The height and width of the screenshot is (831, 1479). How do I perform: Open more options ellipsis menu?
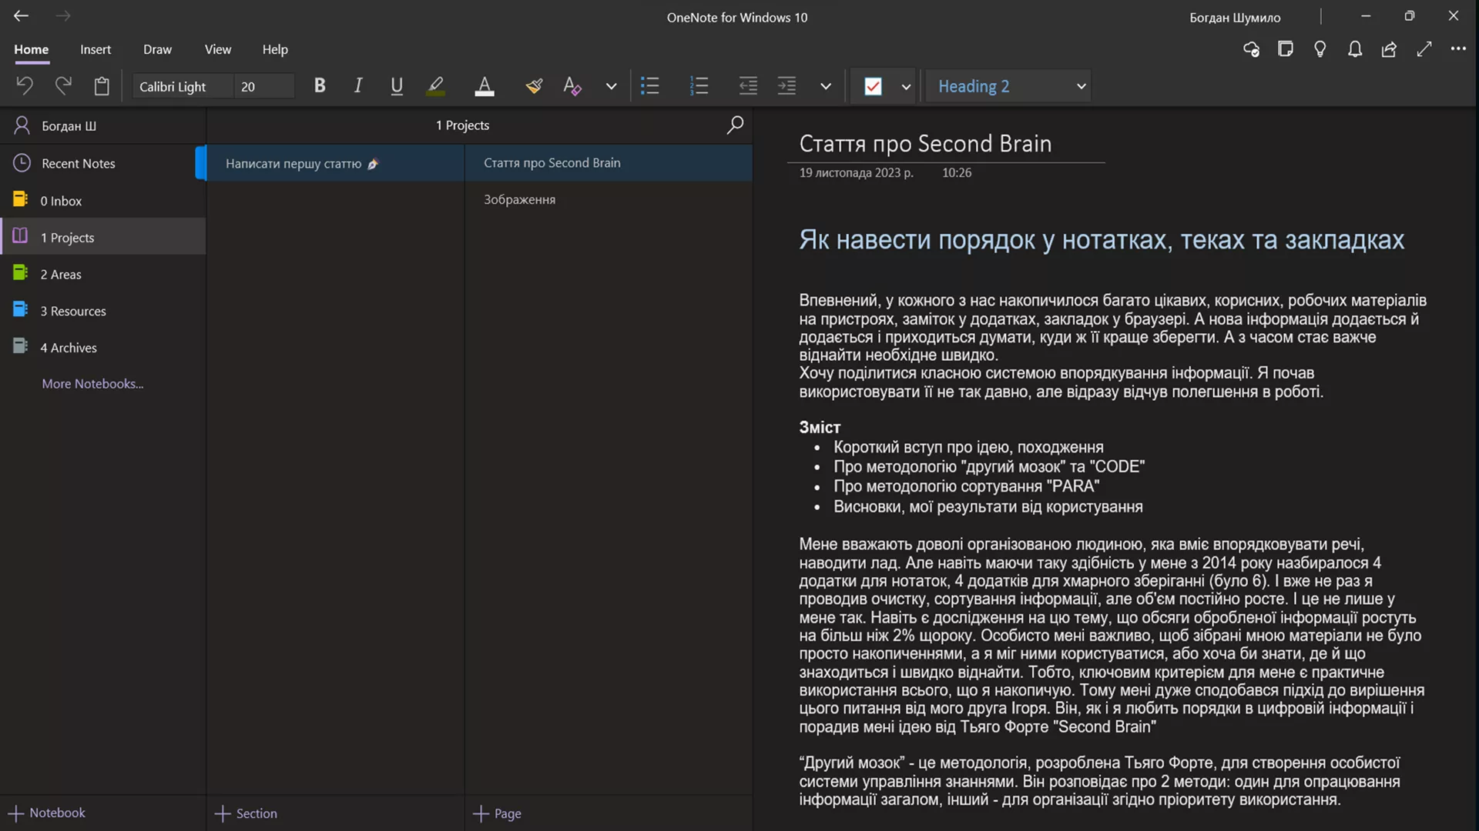pos(1459,48)
